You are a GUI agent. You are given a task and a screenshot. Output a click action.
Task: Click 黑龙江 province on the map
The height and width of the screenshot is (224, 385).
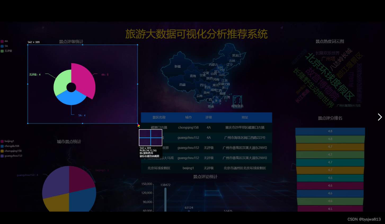tap(237, 55)
